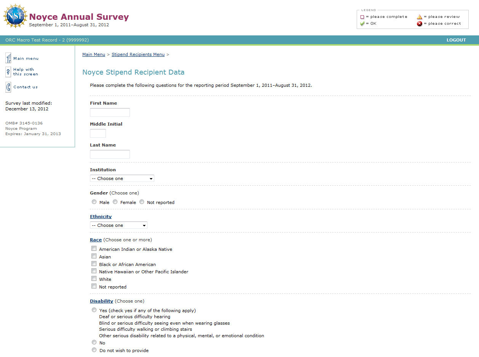The width and height of the screenshot is (479, 357).
Task: Click the green OK checkmark legend icon
Action: pos(362,24)
